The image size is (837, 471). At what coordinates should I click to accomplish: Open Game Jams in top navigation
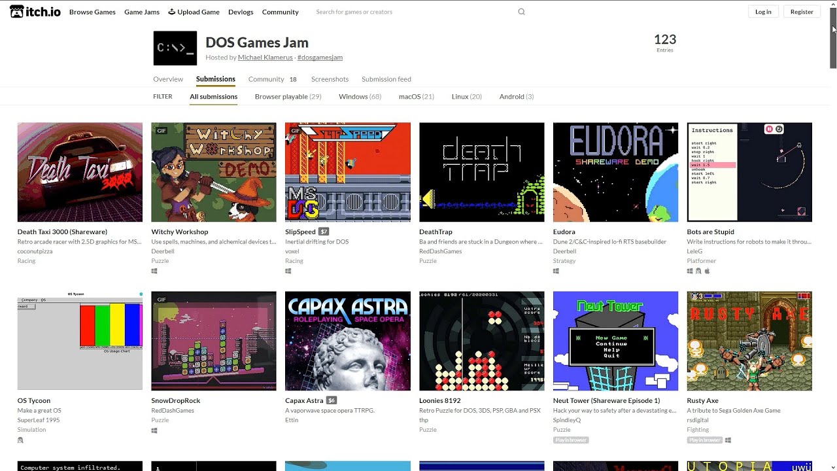(x=142, y=12)
